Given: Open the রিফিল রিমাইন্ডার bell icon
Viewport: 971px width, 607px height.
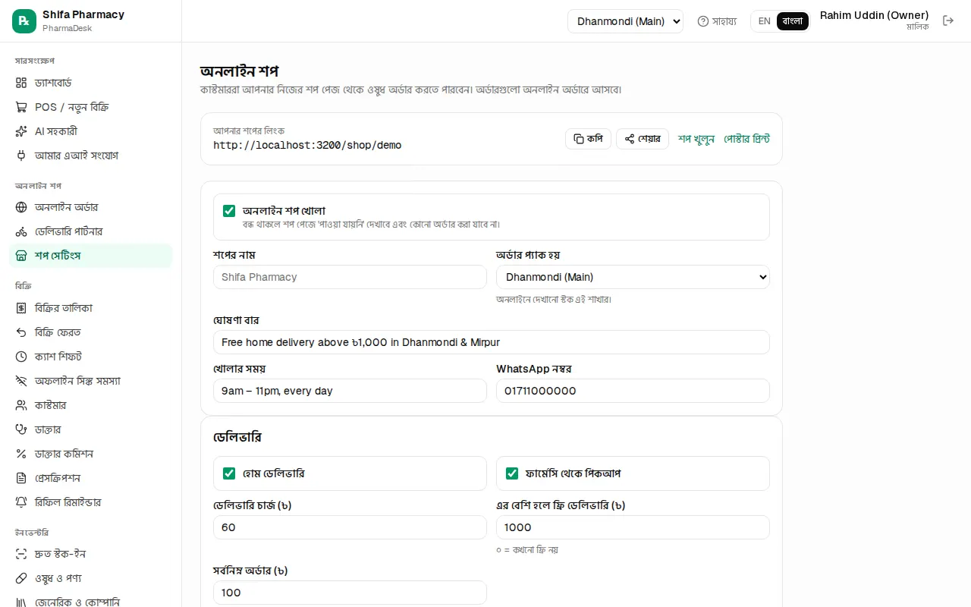Looking at the screenshot, I should (x=21, y=502).
